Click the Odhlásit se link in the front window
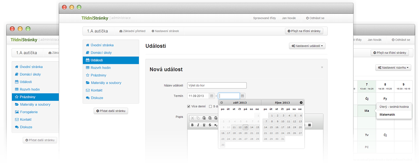Viewport: 419px width, 168px height. [315, 18]
